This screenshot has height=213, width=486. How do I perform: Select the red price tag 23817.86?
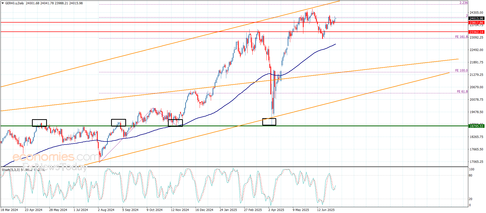click(x=476, y=23)
